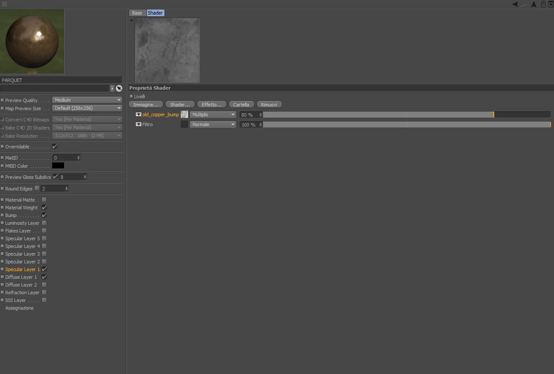
Task: Click the Preview Quality animation dot
Action: point(2,100)
